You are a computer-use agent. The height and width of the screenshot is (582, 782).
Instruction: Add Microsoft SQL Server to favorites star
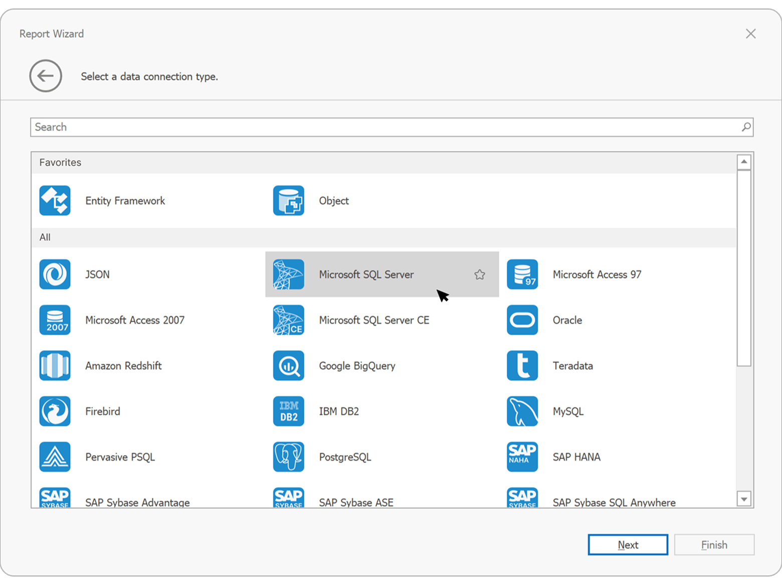480,274
